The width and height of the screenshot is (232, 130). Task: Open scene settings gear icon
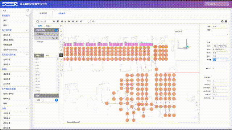pos(222,21)
